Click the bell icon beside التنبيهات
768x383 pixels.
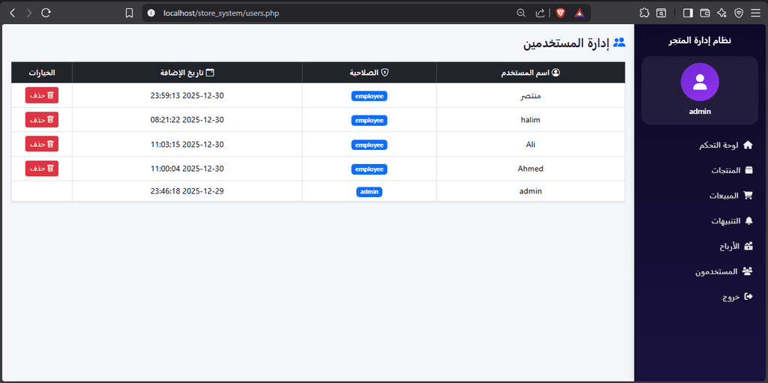click(x=748, y=221)
